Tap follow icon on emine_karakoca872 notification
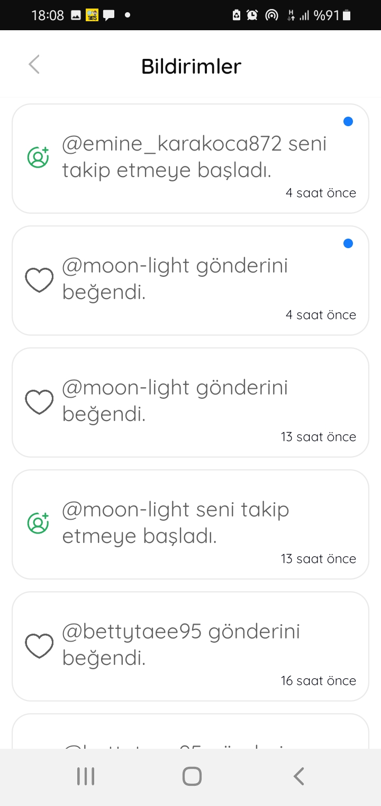Viewport: 381px width, 806px height. [x=38, y=157]
